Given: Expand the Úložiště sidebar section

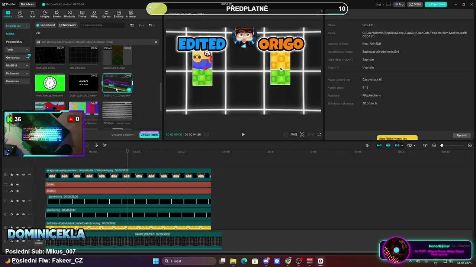Looking at the screenshot, I should [x=27, y=66].
